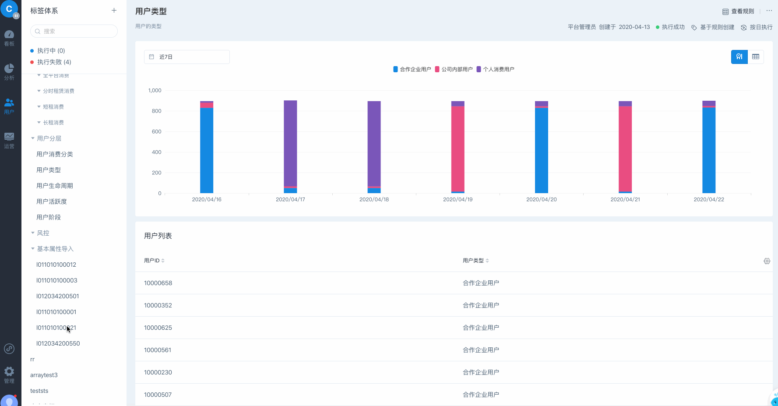Expand the 风控 tree group
Image resolution: width=778 pixels, height=406 pixels.
click(x=33, y=233)
